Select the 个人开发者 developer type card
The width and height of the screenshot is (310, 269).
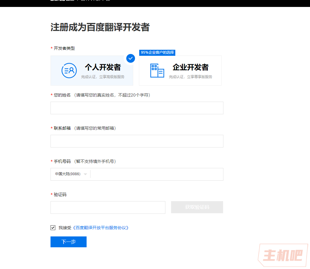92,71
